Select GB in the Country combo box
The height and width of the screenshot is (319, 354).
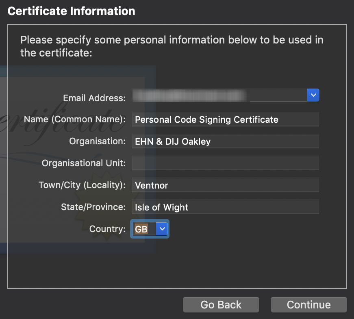coord(142,229)
